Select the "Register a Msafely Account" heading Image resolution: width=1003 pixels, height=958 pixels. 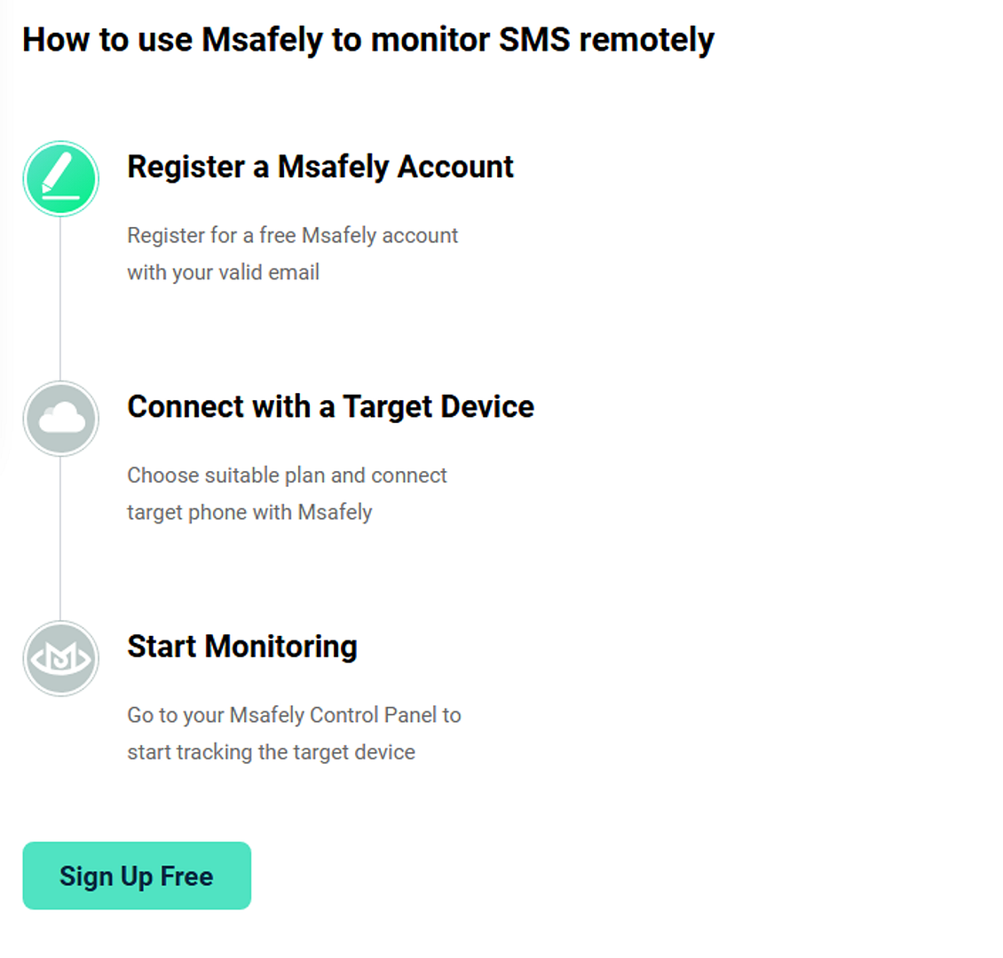click(x=320, y=167)
